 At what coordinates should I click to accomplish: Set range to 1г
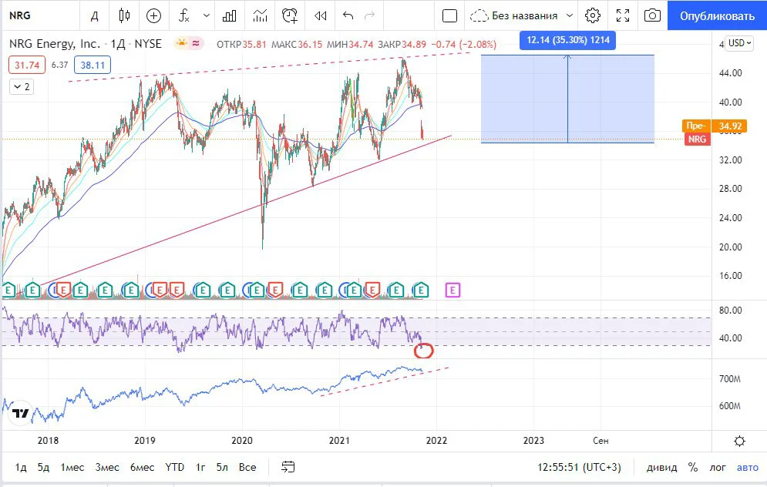[200, 467]
